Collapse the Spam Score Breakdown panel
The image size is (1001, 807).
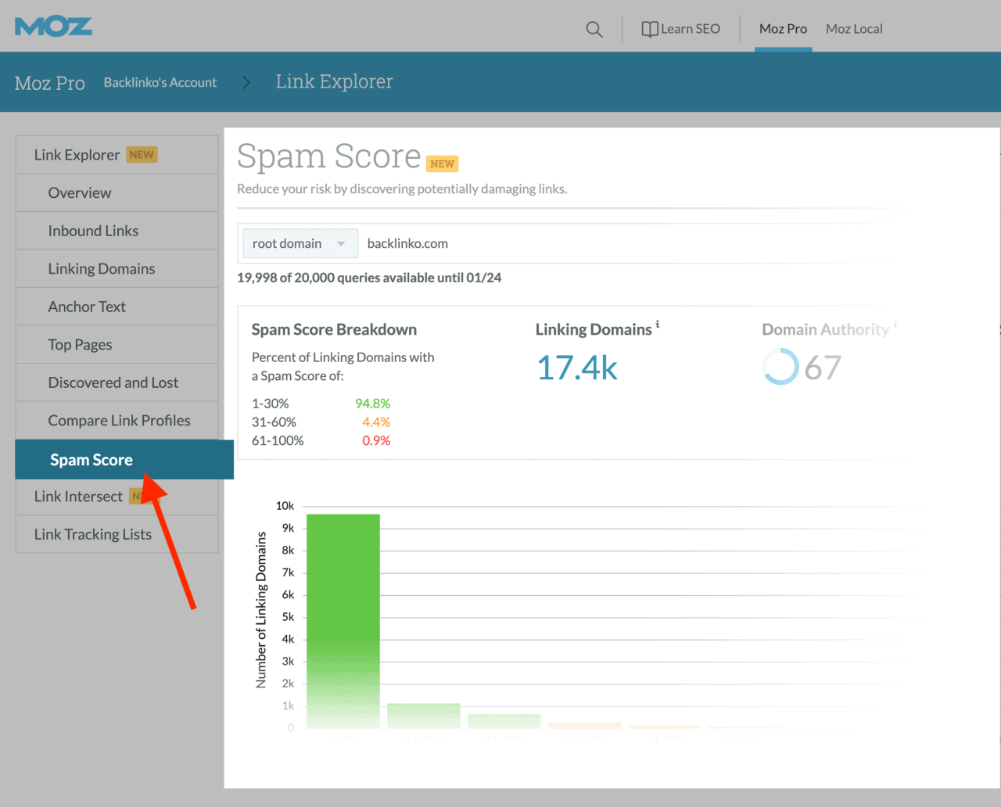tap(334, 329)
